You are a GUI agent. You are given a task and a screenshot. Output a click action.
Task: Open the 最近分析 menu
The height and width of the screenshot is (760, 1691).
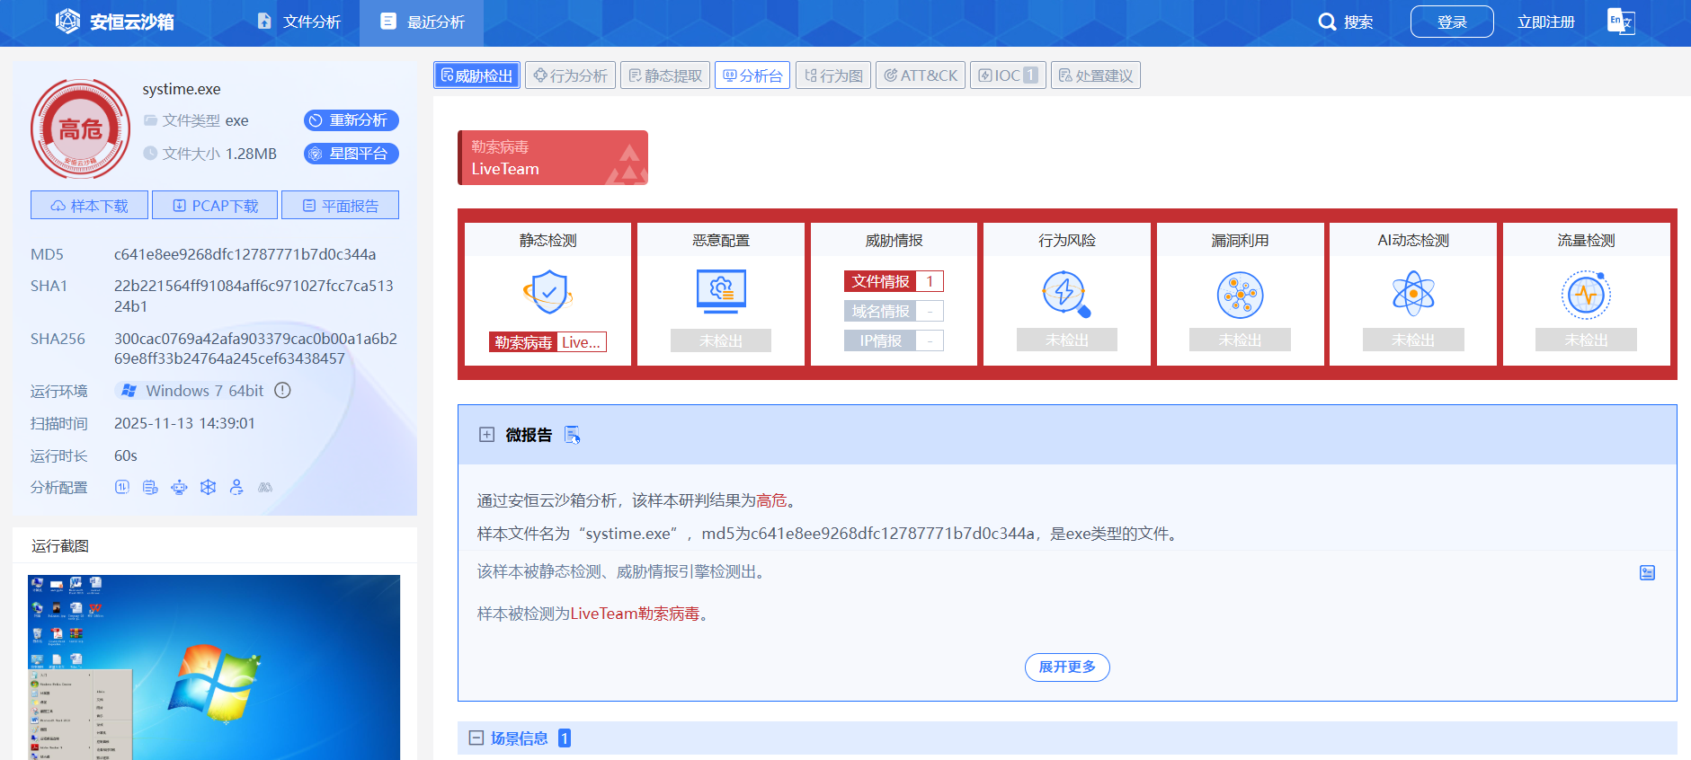click(x=422, y=22)
